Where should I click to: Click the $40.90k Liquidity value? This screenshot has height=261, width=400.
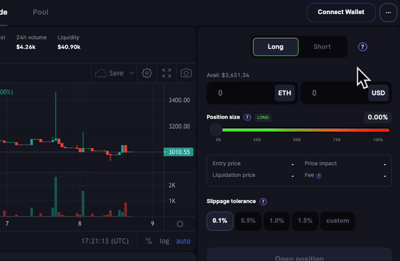tap(69, 47)
